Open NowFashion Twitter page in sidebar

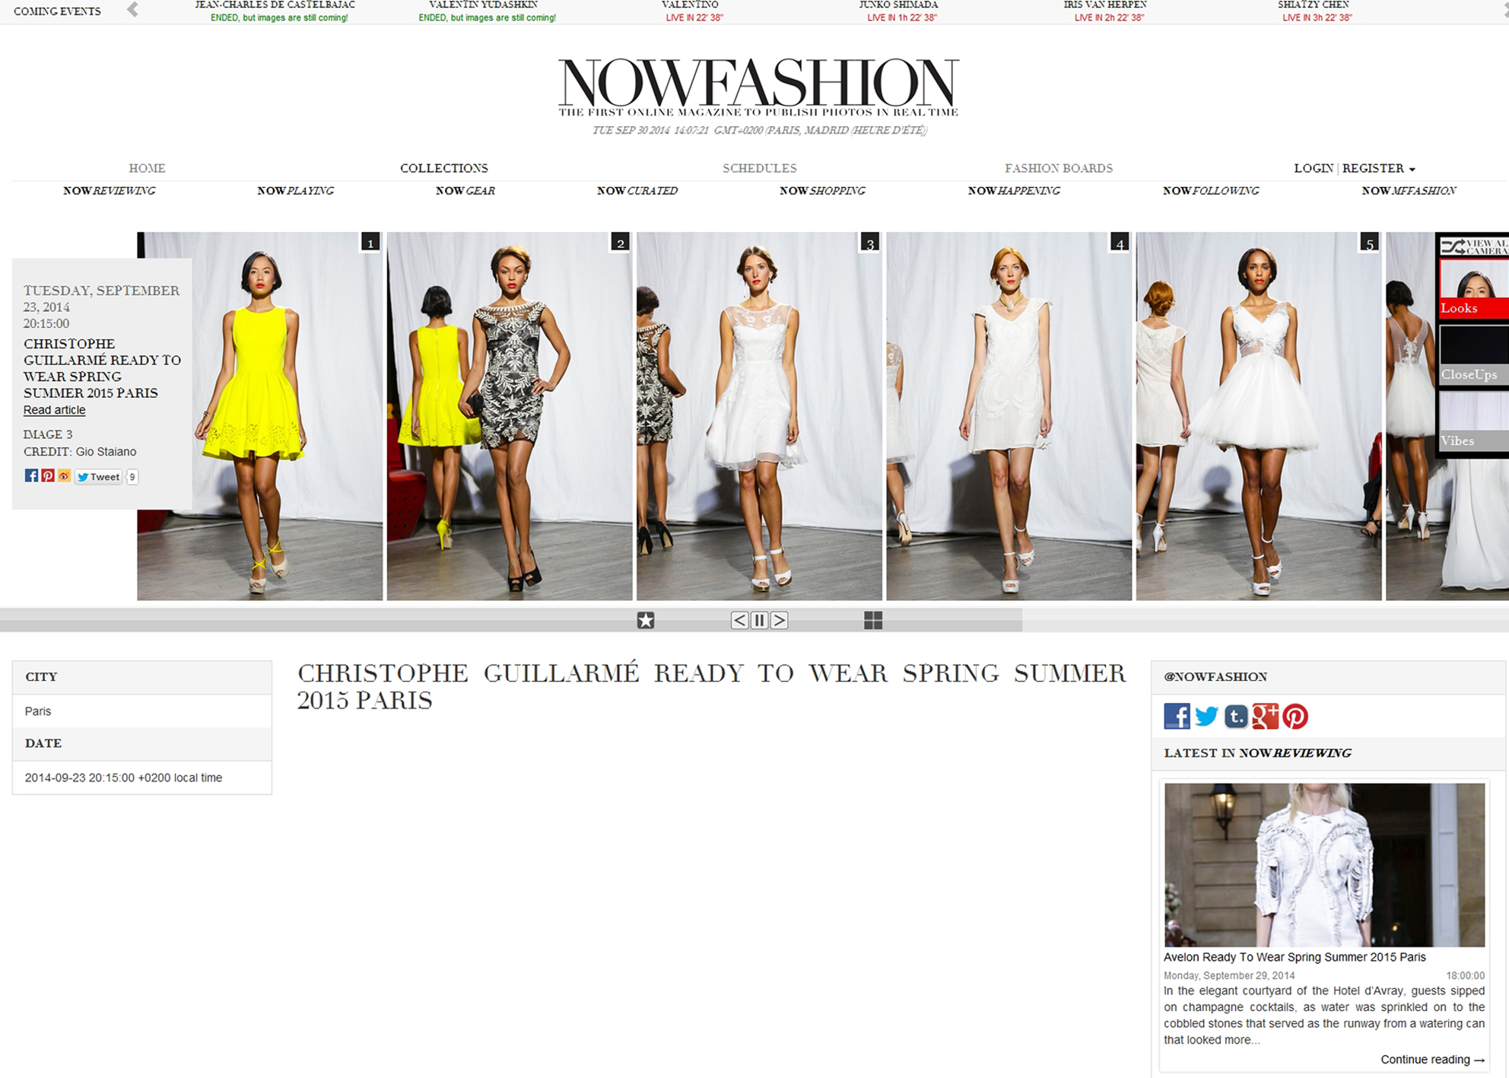(x=1206, y=716)
